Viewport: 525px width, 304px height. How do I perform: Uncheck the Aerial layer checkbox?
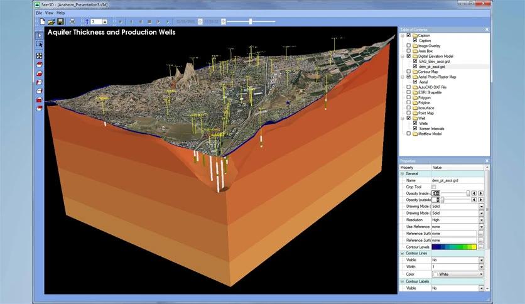click(x=415, y=82)
